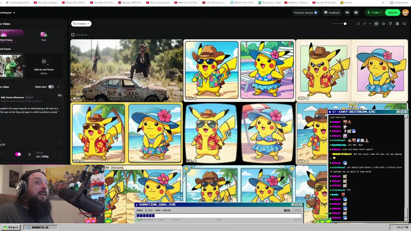Show favorites with the star icon
This screenshot has height=231, width=411.
(383, 24)
